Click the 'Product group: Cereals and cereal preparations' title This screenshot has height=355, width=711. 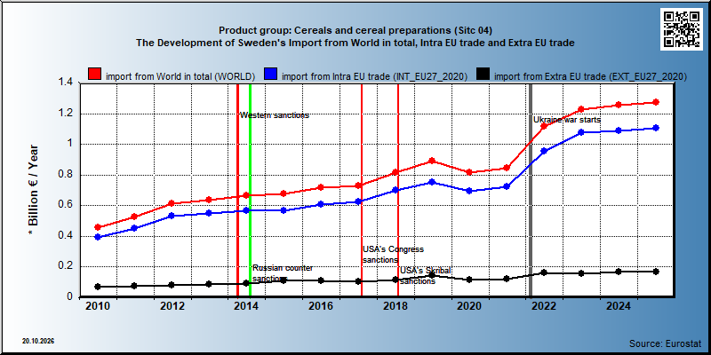pyautogui.click(x=355, y=30)
